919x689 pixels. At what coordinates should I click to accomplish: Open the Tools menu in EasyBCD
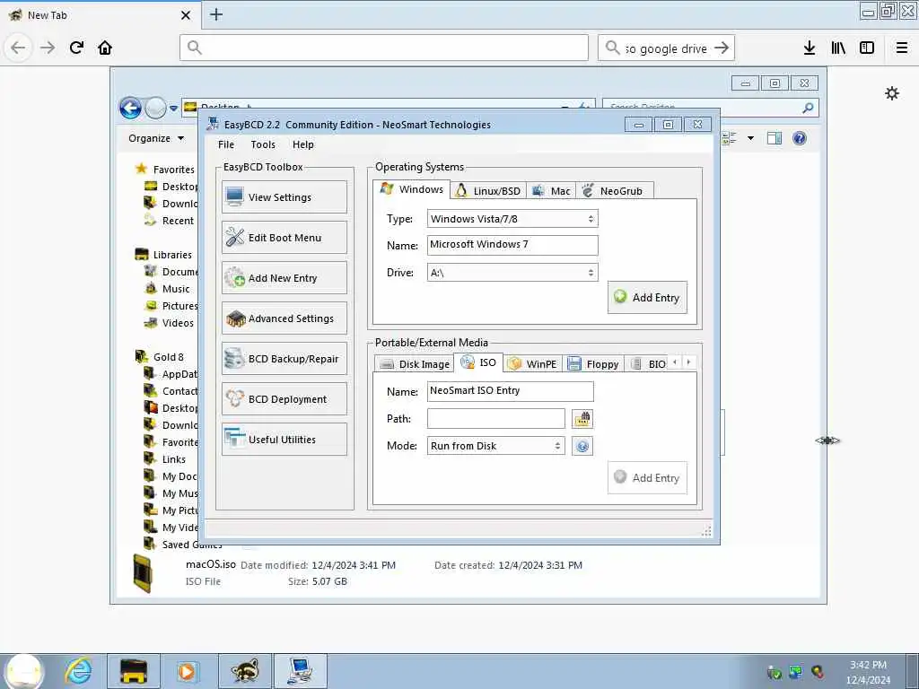tap(263, 144)
